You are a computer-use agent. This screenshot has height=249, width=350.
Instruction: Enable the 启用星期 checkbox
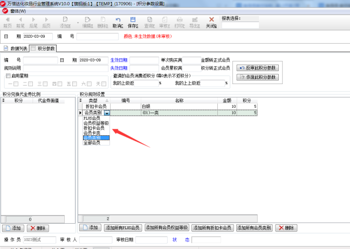point(8,76)
